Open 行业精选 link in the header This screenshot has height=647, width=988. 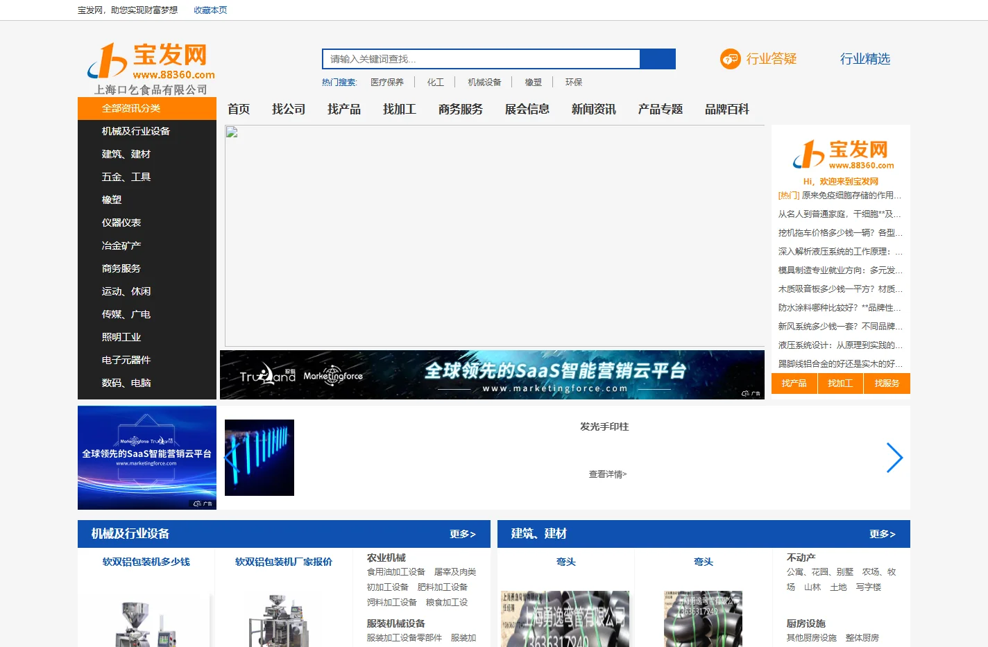point(864,59)
